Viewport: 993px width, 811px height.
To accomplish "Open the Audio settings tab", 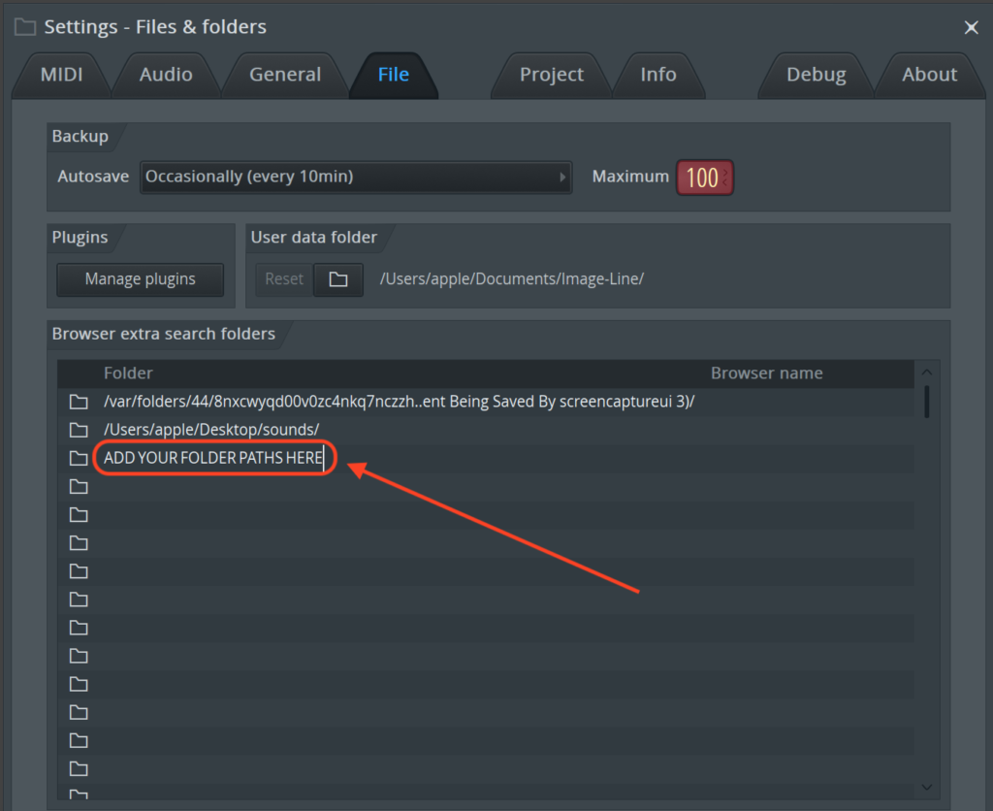I will pyautogui.click(x=166, y=75).
